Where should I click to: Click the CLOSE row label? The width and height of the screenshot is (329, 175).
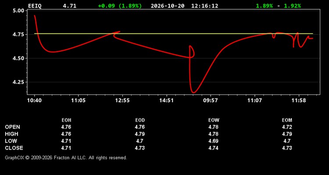click(x=14, y=148)
